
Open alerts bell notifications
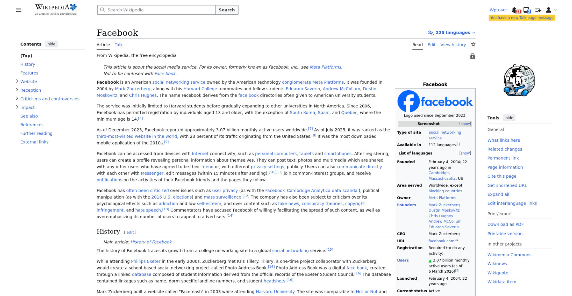click(515, 10)
